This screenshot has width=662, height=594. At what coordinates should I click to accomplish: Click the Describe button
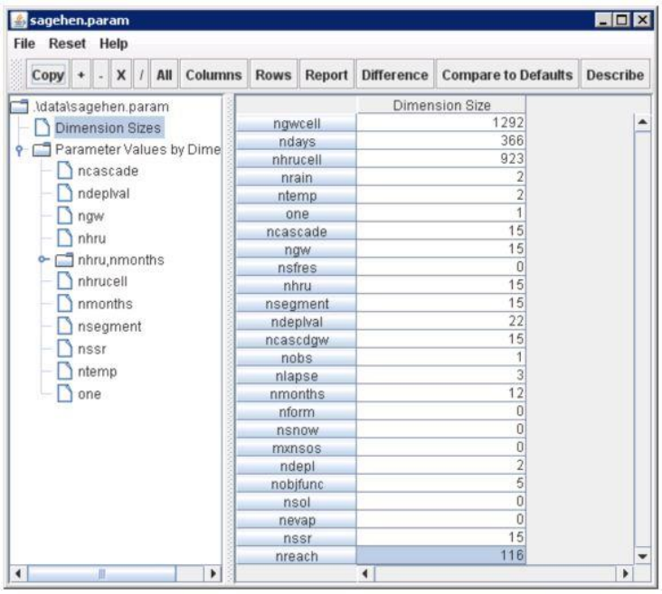point(615,75)
